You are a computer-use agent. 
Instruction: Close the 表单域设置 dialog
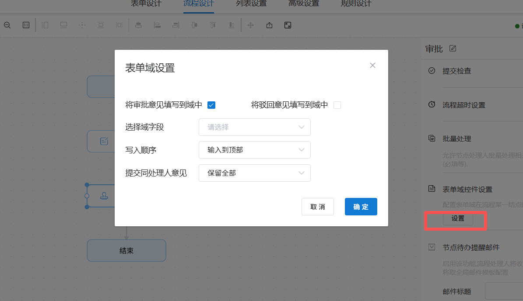[x=372, y=65]
